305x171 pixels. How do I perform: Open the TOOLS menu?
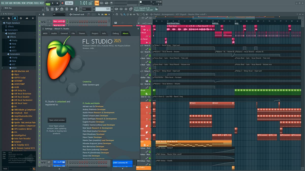tap(37, 3)
